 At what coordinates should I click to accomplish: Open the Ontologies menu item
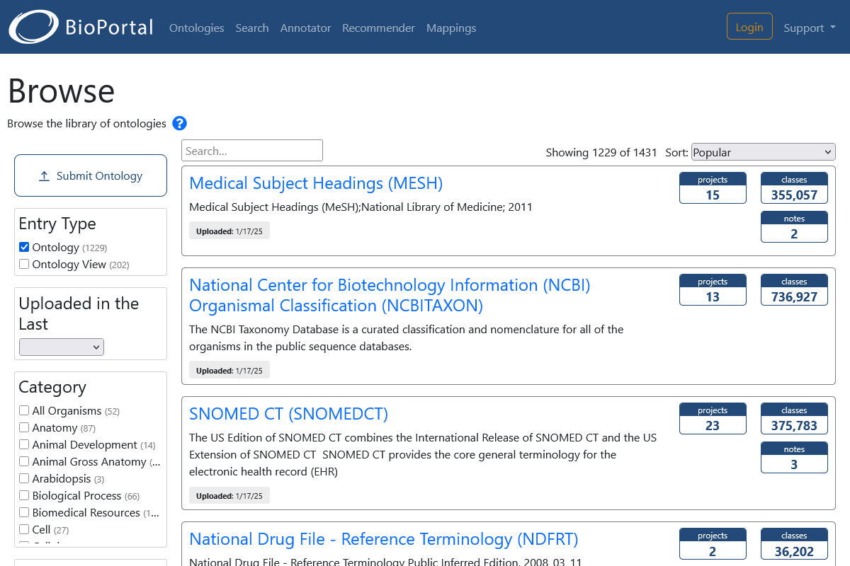click(x=196, y=28)
